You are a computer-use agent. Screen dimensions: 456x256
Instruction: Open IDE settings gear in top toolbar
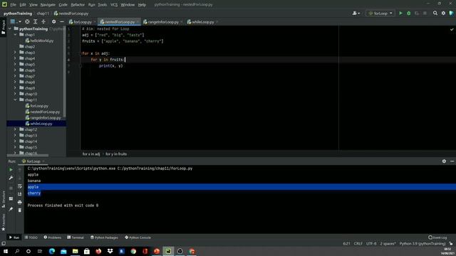(443, 13)
